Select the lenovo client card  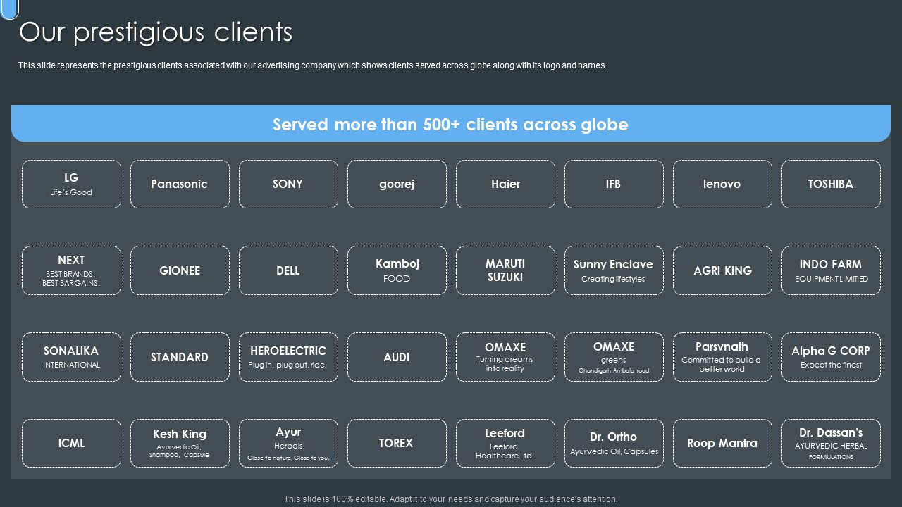point(722,184)
